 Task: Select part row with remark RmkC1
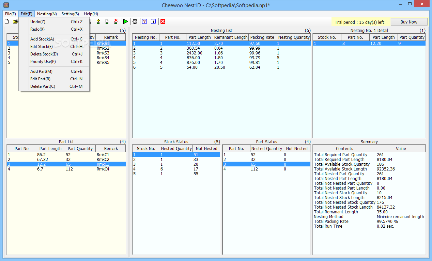coord(66,155)
